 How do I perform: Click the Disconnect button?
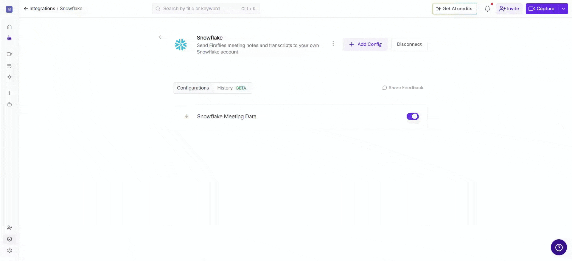(409, 44)
